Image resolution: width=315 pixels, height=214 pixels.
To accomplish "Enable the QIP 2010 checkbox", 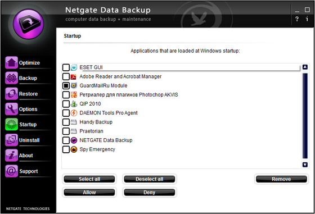I will click(66, 104).
